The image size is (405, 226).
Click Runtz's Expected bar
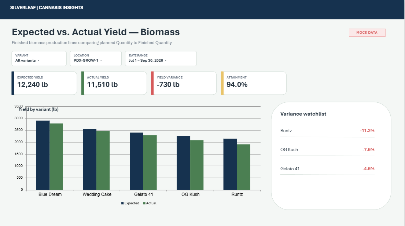(230, 164)
